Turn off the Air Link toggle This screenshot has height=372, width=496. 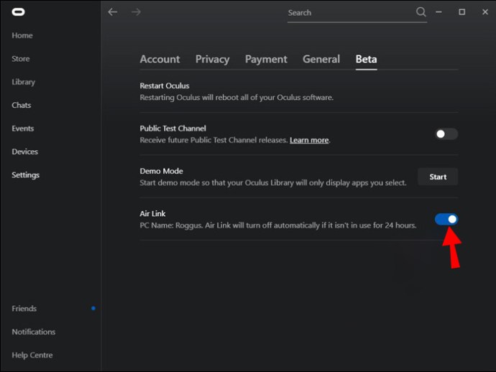pyautogui.click(x=446, y=219)
